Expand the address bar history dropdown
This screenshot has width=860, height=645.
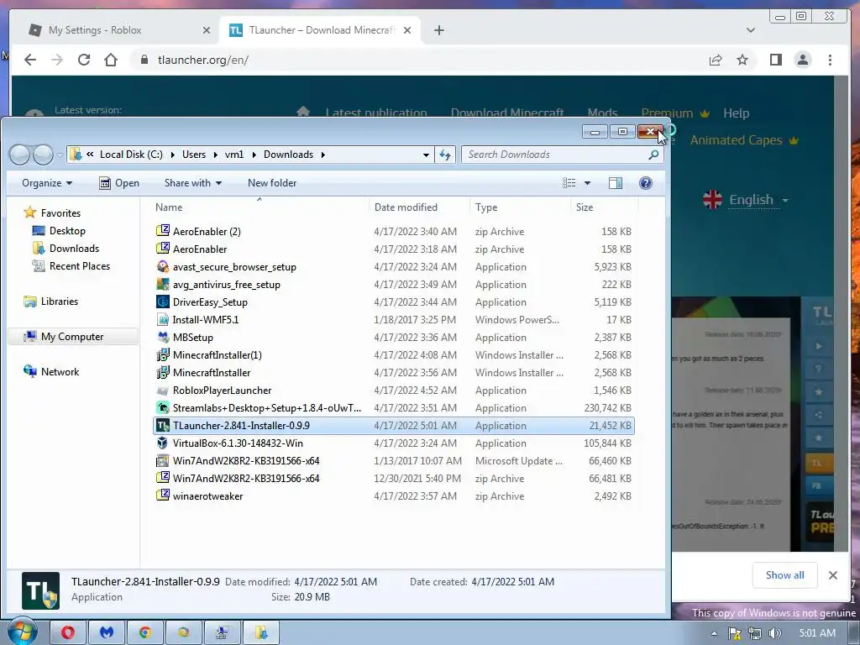tap(426, 155)
